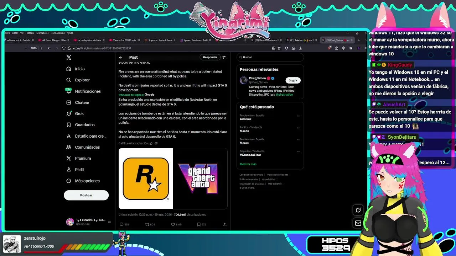The width and height of the screenshot is (456, 256).
Task: Open the Editar browser menu
Action: point(15,33)
